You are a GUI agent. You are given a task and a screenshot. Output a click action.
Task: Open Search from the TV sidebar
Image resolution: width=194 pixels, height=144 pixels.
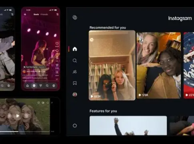point(75,60)
